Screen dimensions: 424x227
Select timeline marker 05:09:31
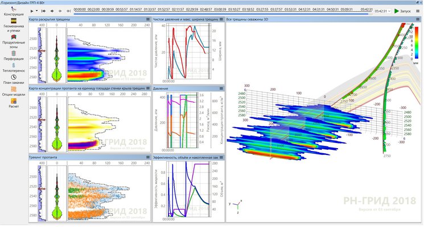[347, 10]
